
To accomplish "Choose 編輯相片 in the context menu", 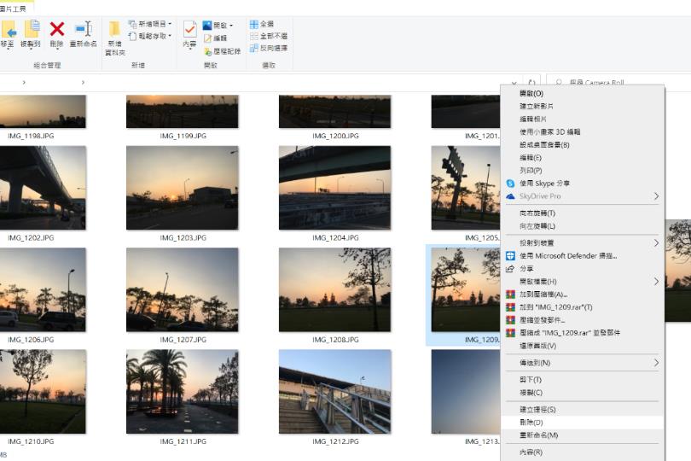I will pos(582,119).
